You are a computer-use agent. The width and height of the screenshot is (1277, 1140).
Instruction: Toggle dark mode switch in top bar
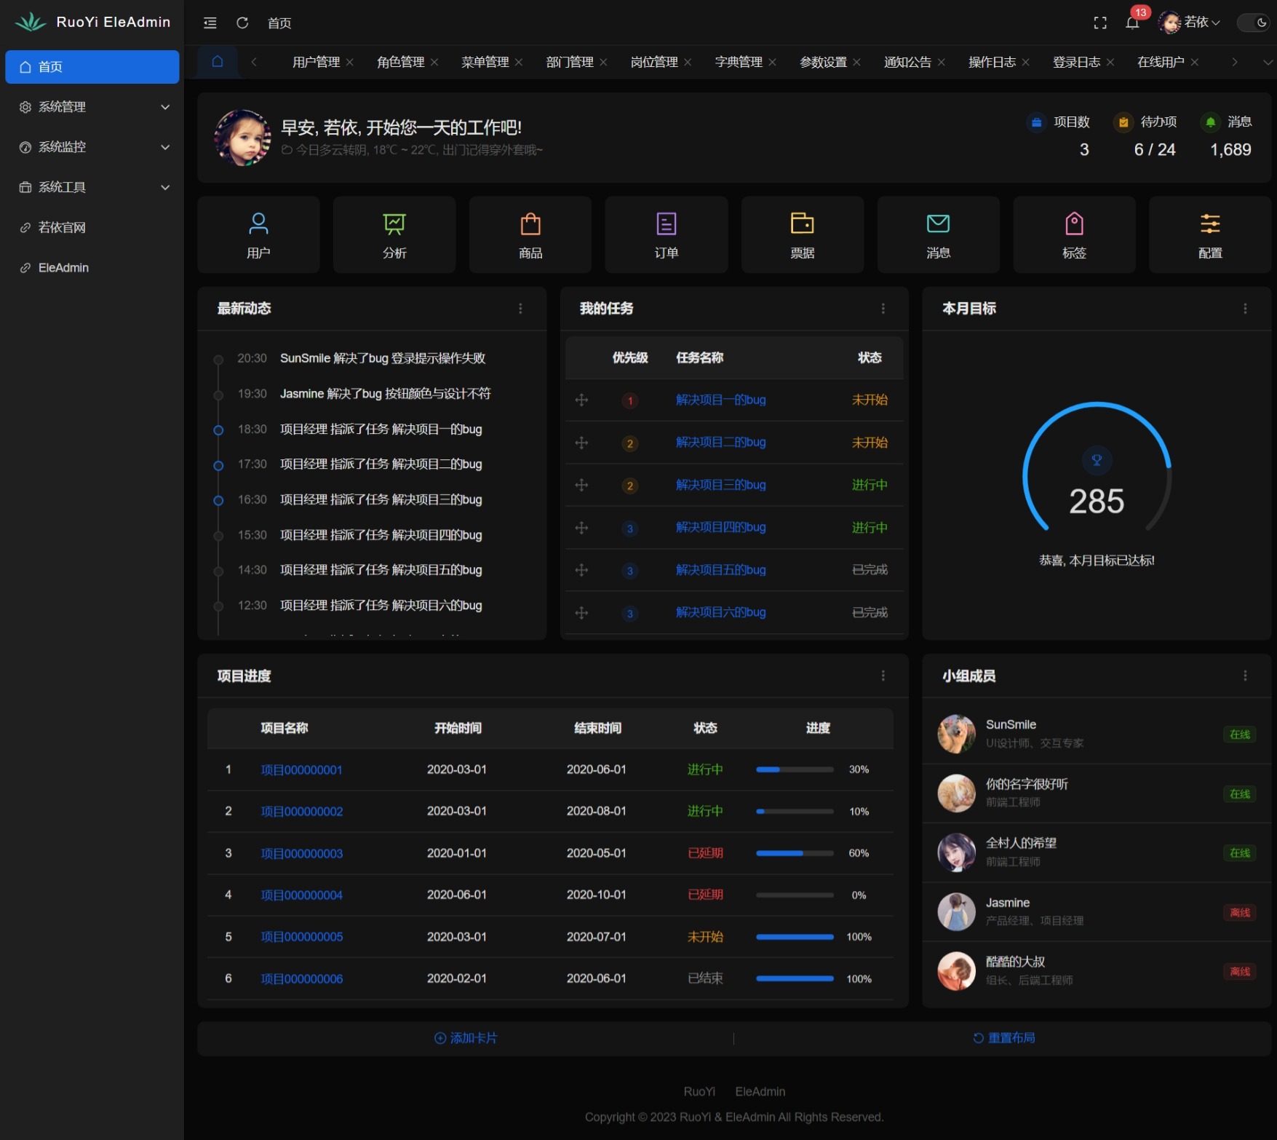pyautogui.click(x=1253, y=23)
